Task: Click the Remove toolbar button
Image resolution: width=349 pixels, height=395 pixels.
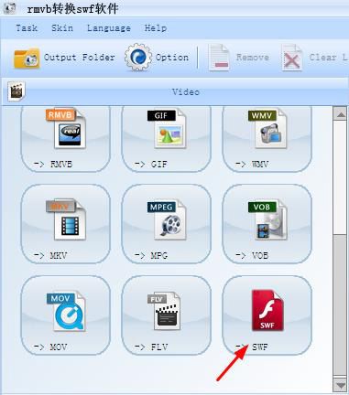Action: [239, 58]
